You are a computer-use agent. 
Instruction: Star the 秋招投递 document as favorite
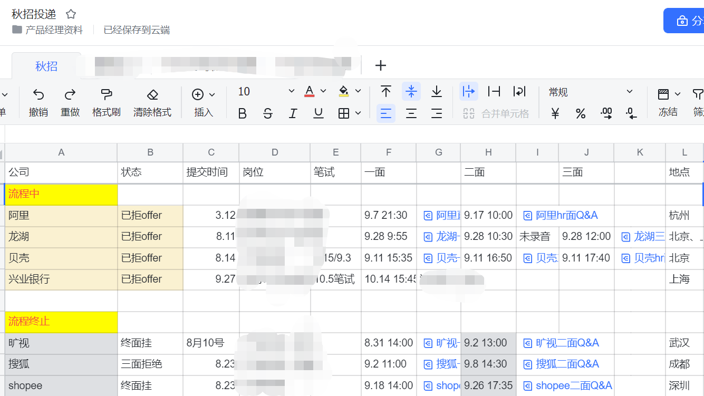(71, 14)
